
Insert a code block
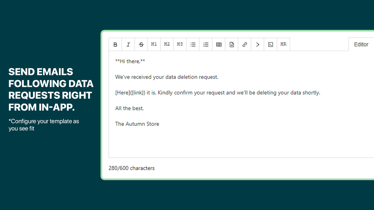(x=271, y=45)
